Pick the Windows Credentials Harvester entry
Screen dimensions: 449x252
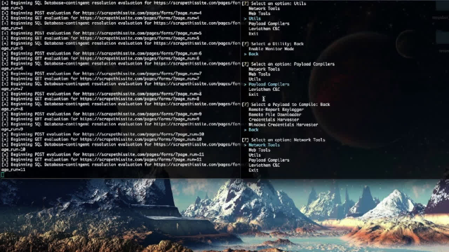click(283, 125)
